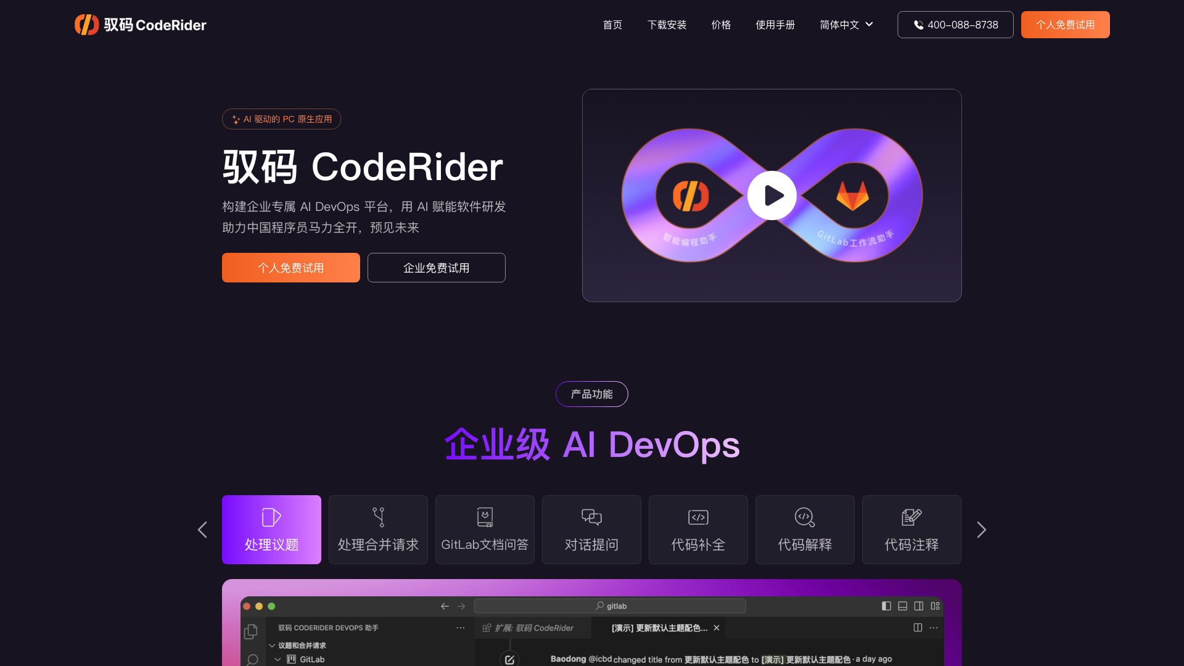Click hero 个人免费试用 button
Screen dimensions: 1184x666
(291, 268)
